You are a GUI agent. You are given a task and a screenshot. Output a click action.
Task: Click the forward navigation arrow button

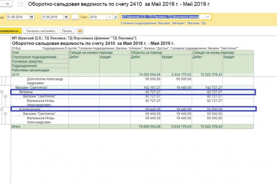(6, 4)
